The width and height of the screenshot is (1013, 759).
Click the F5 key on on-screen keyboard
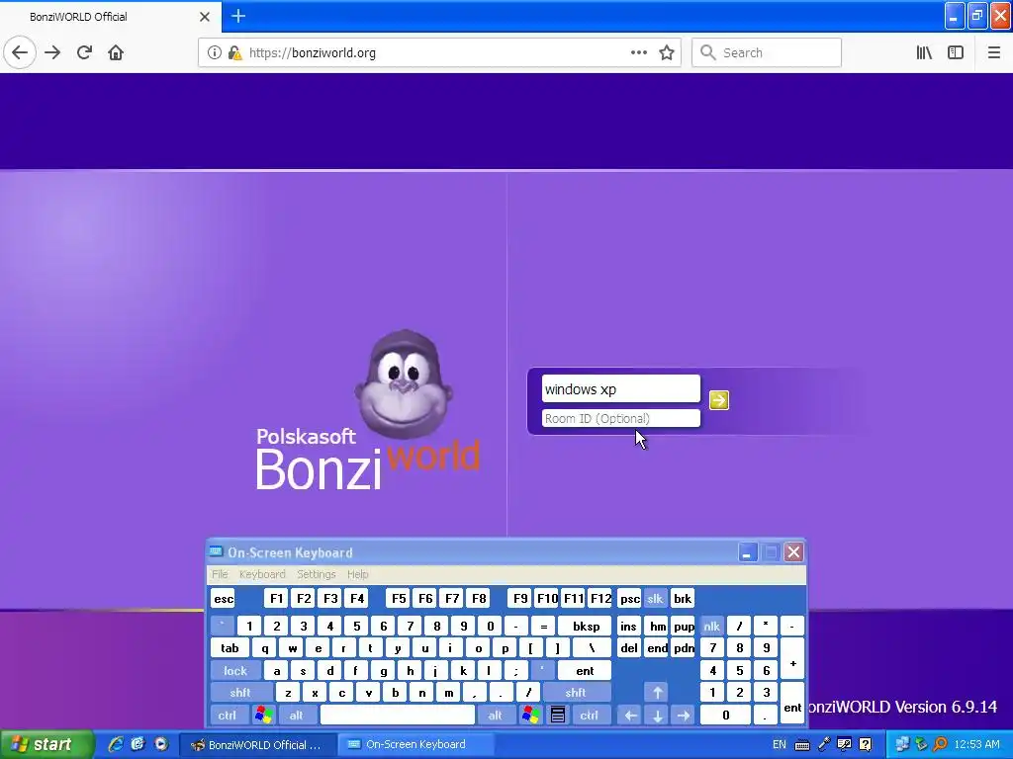point(399,599)
